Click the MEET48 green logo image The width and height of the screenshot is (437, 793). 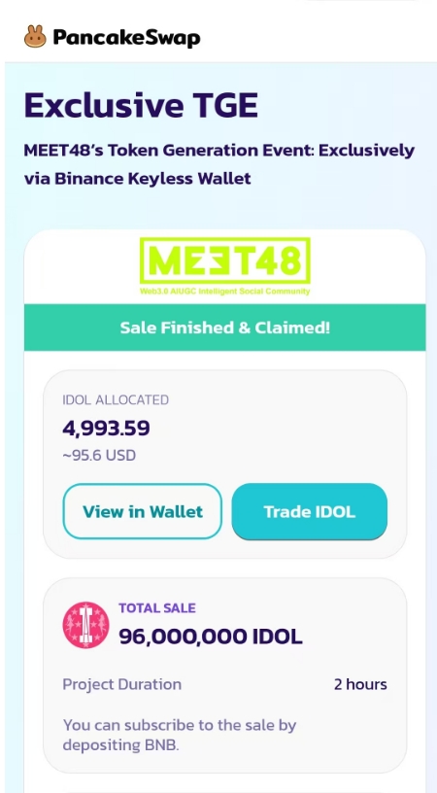[225, 261]
